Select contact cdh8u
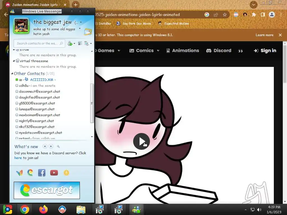This screenshot has width=287, height=215. (x=36, y=86)
